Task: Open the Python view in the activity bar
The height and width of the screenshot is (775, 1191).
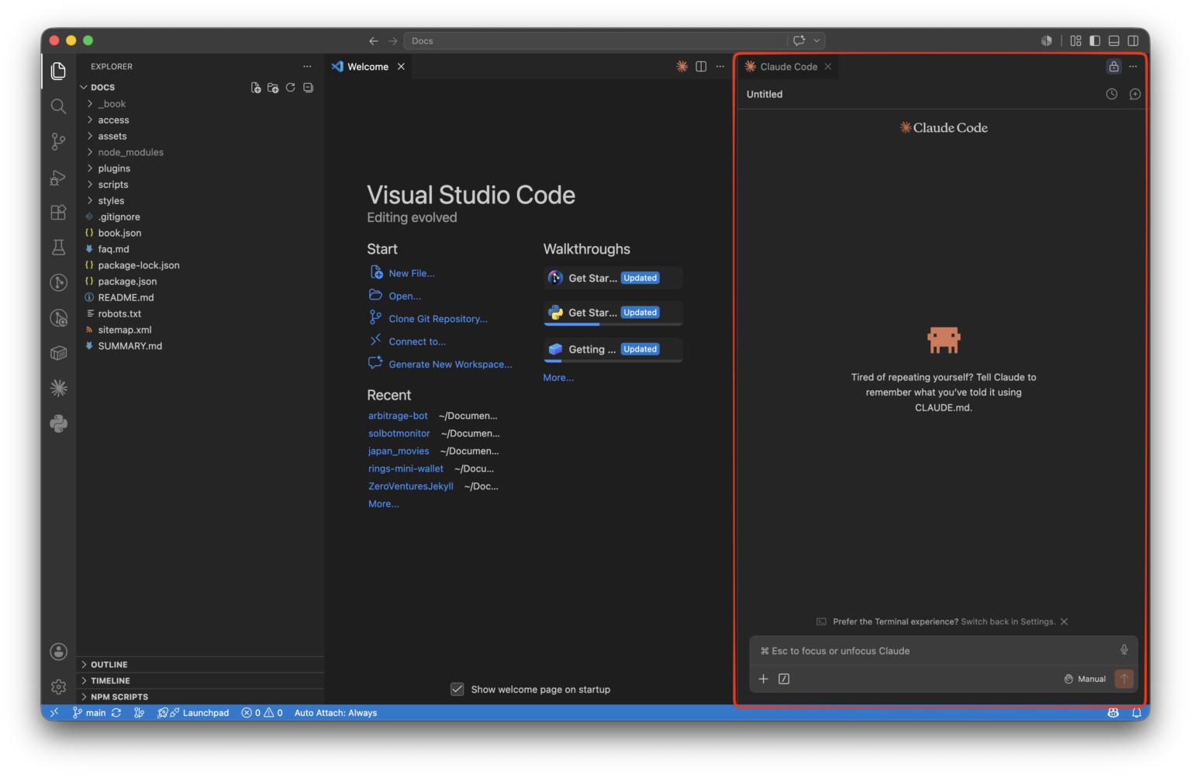Action: [x=58, y=424]
